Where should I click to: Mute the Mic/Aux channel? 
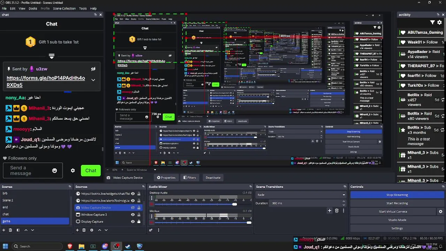[x=152, y=222]
